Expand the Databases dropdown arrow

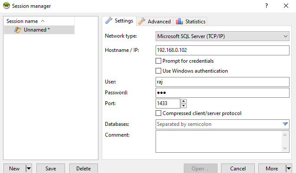coord(285,124)
